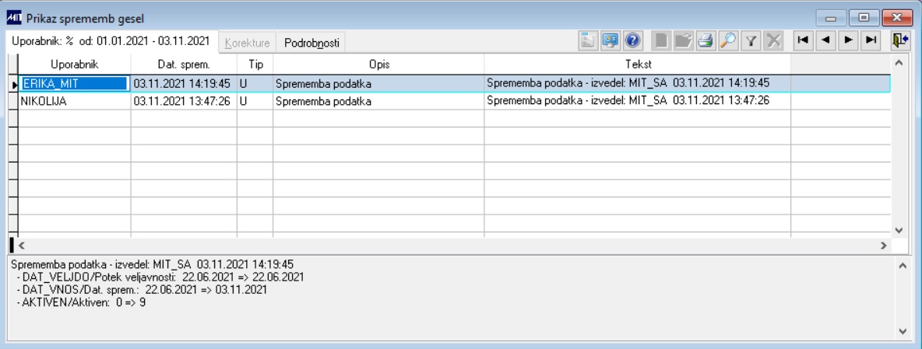The image size is (922, 349).
Task: Go to previous record arrow
Action: [x=825, y=40]
